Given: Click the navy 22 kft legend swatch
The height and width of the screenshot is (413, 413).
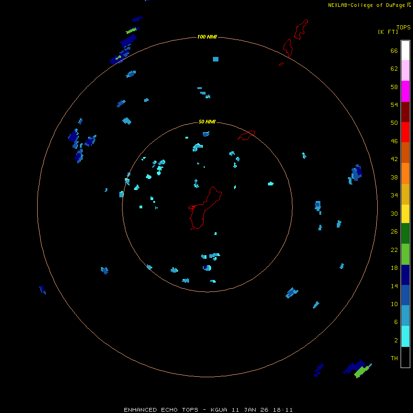Looking at the screenshot, I should pyautogui.click(x=405, y=275).
